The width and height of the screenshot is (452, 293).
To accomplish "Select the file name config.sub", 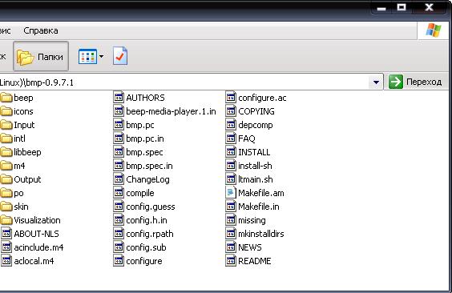I will pyautogui.click(x=146, y=247).
